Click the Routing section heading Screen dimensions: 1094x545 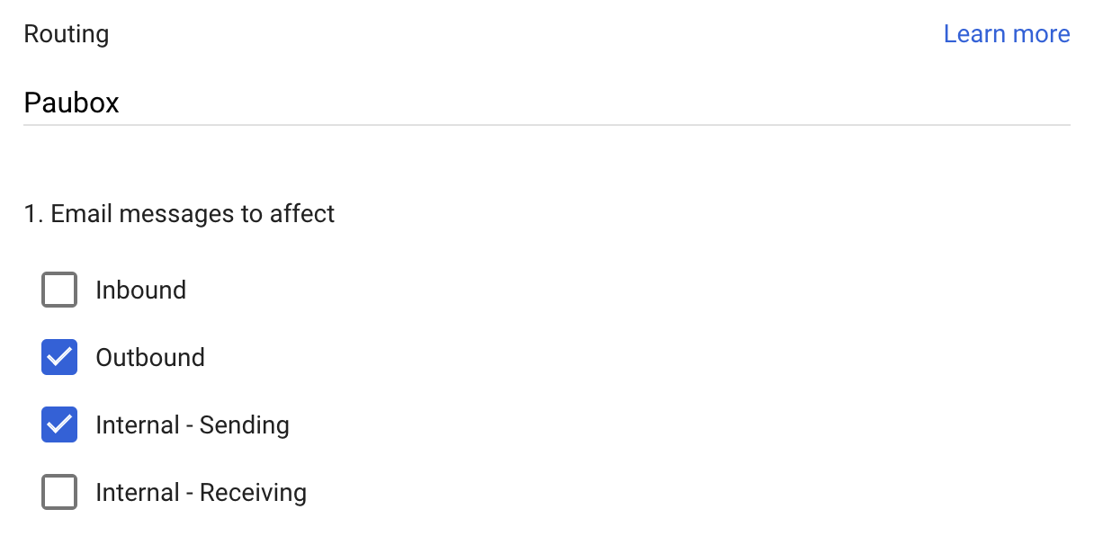point(67,33)
